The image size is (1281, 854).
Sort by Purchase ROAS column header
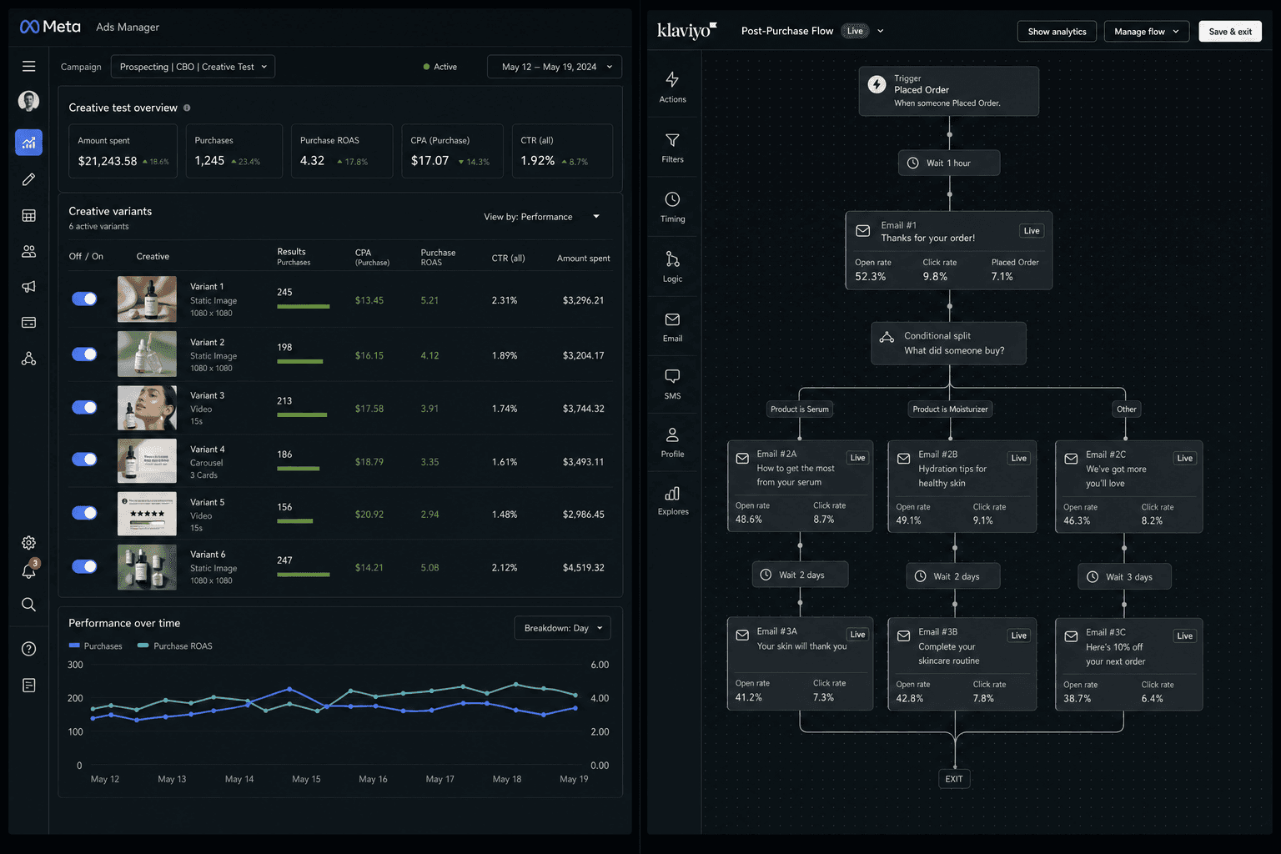(438, 257)
